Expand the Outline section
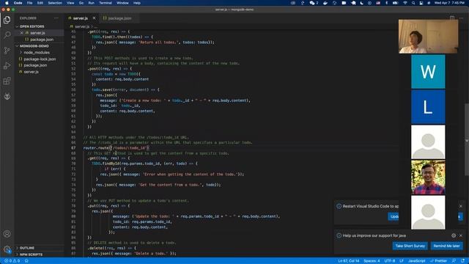 coord(27,248)
